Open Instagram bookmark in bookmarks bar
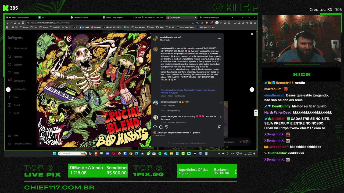This screenshot has height=193, width=344. pyautogui.click(x=96, y=27)
